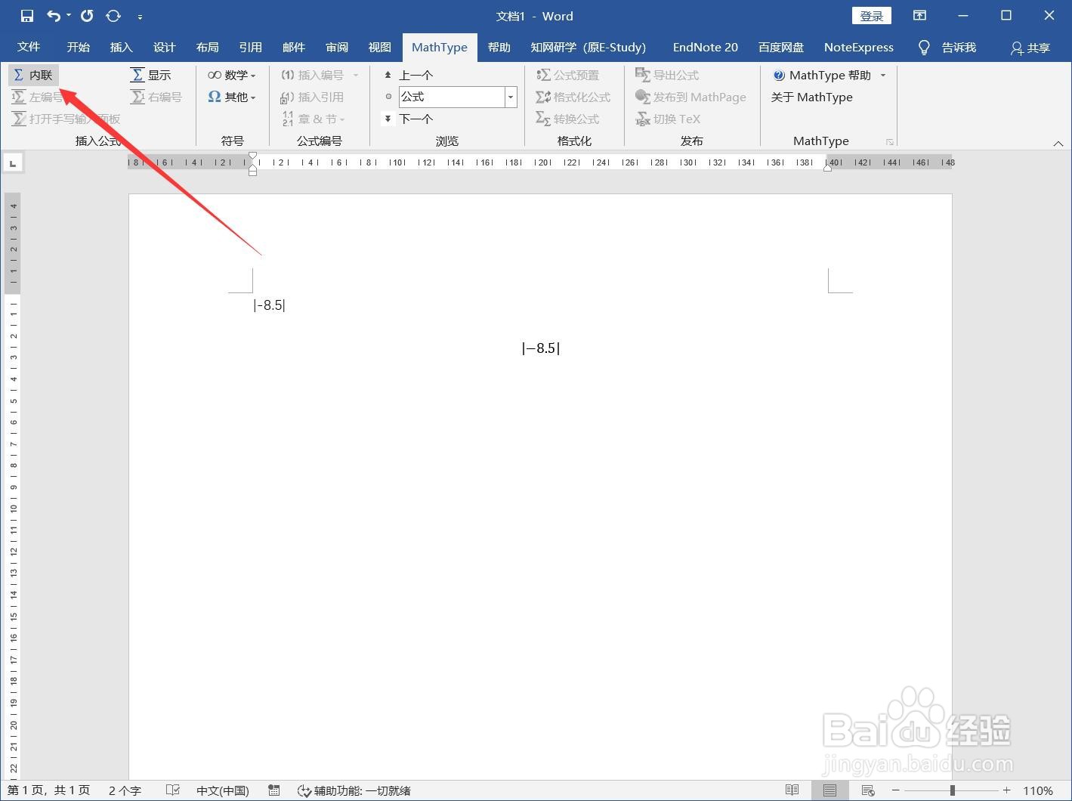The height and width of the screenshot is (801, 1072).
Task: Open the 数学 symbols dropdown
Action: point(232,75)
